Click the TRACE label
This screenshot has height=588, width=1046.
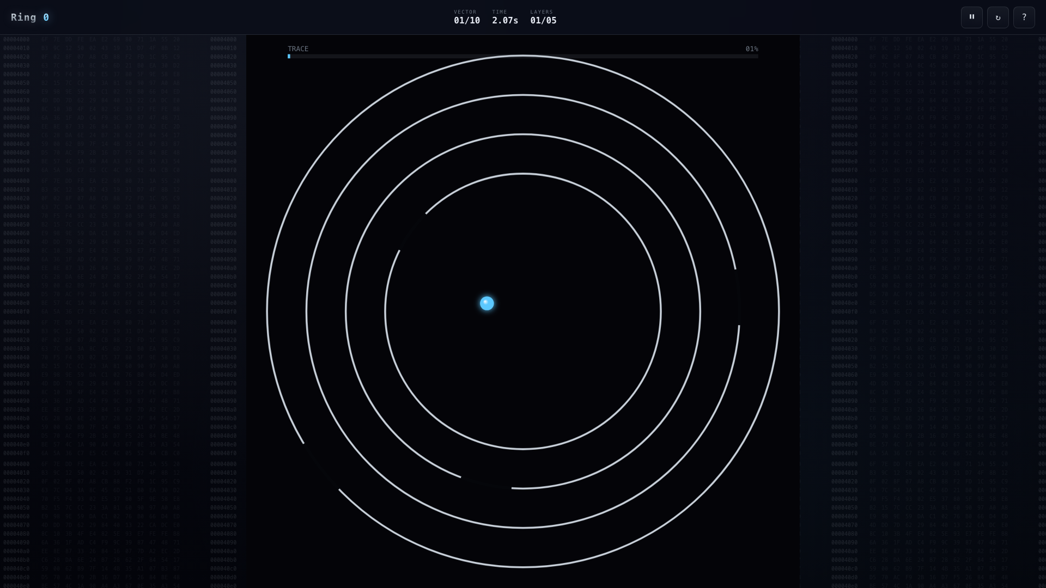click(x=298, y=49)
